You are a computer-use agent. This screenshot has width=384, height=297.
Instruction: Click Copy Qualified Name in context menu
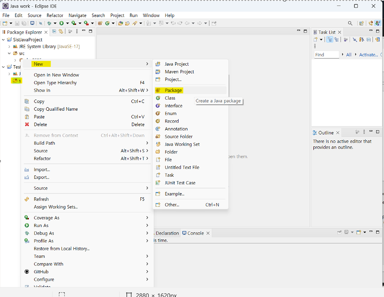87,109
